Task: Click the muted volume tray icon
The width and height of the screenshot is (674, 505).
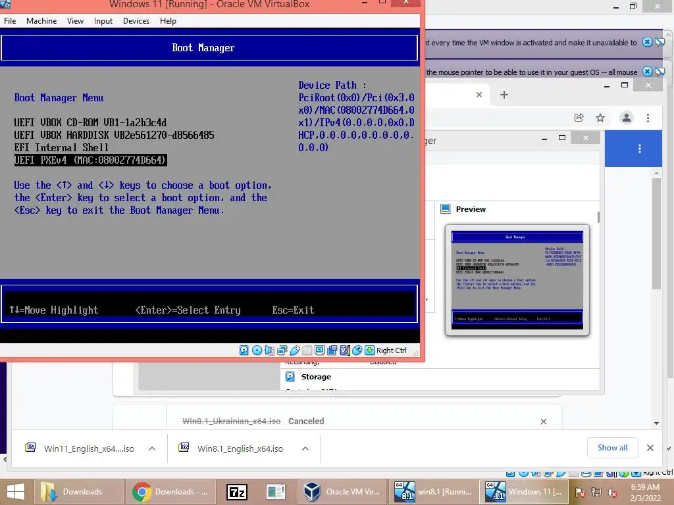Action: [x=612, y=493]
